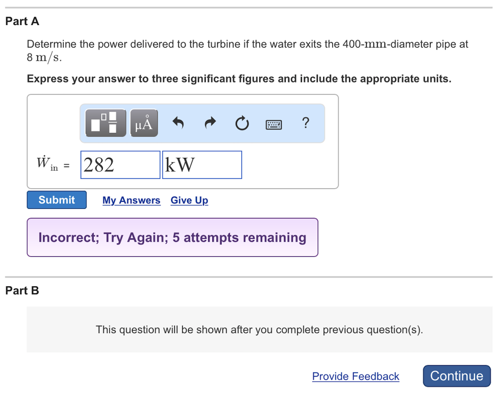Open help with the question mark
This screenshot has width=502, height=406.
tap(305, 122)
